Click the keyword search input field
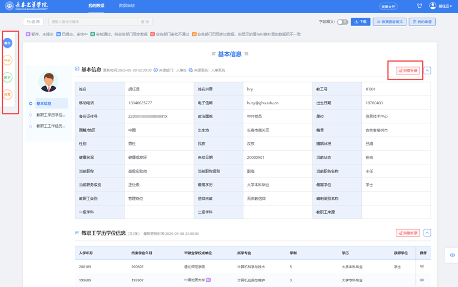458x287 pixels. pyautogui.click(x=92, y=22)
